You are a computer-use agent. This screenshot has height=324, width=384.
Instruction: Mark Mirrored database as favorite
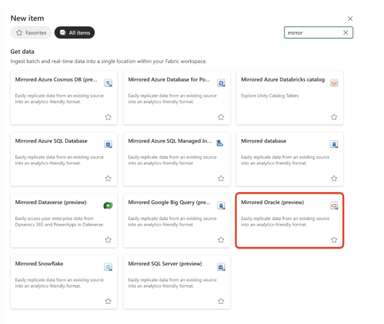pos(334,179)
